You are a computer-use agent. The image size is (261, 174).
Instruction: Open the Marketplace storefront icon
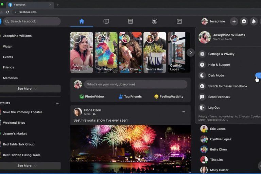coord(130,21)
